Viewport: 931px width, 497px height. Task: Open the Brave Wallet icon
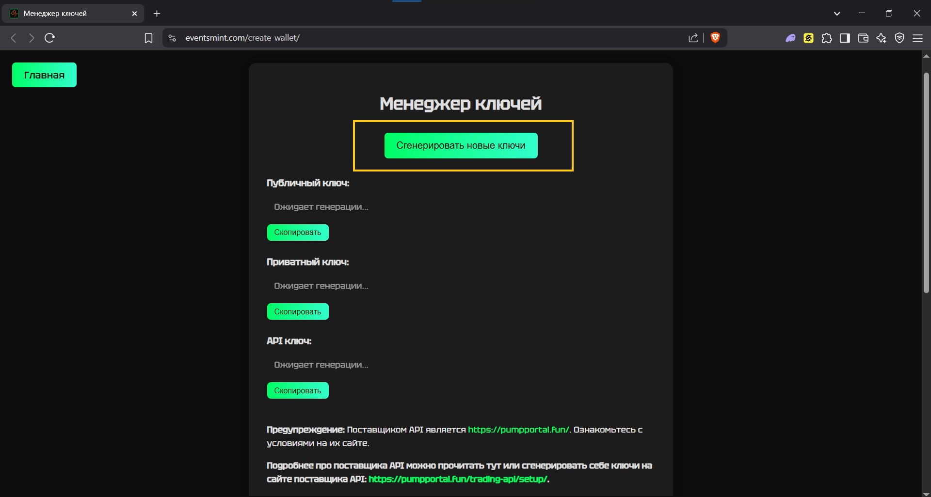coord(863,38)
